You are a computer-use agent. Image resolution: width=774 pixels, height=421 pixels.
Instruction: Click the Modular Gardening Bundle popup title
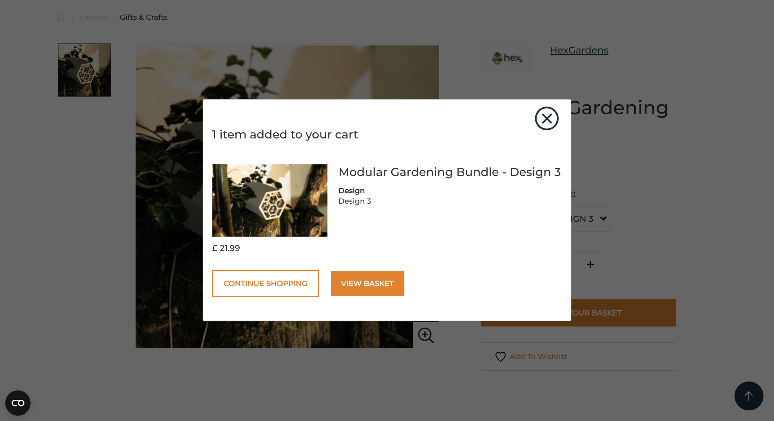pyautogui.click(x=450, y=172)
